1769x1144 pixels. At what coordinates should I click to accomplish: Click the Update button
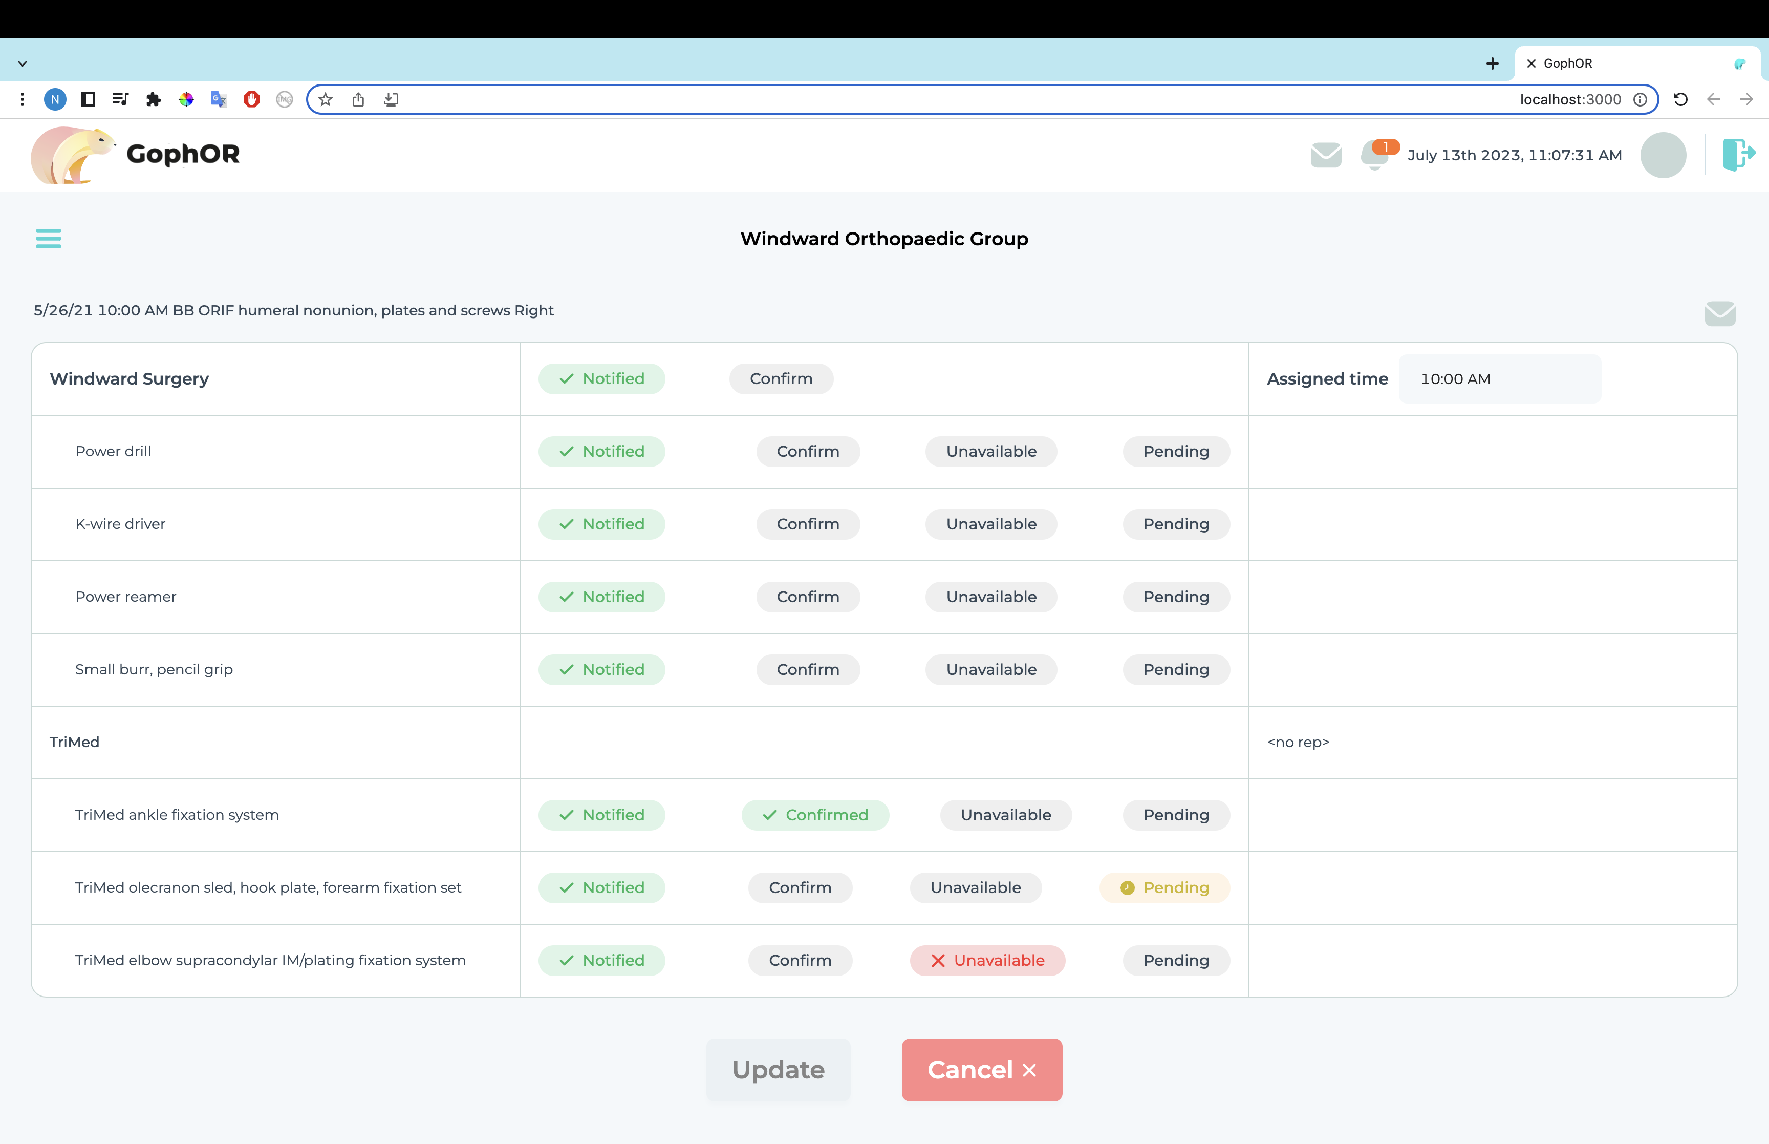pos(778,1070)
